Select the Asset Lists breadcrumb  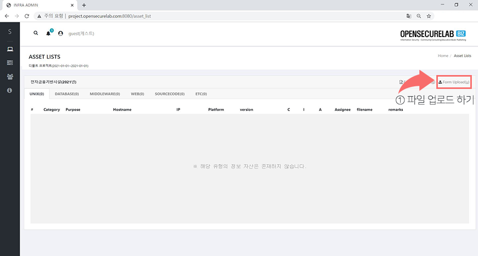(463, 56)
